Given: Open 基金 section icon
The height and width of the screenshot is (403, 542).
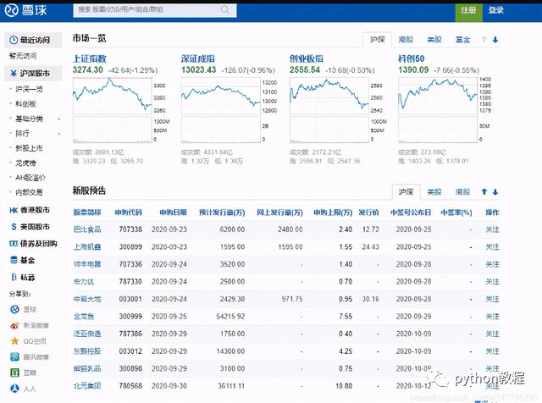Looking at the screenshot, I should 14,260.
